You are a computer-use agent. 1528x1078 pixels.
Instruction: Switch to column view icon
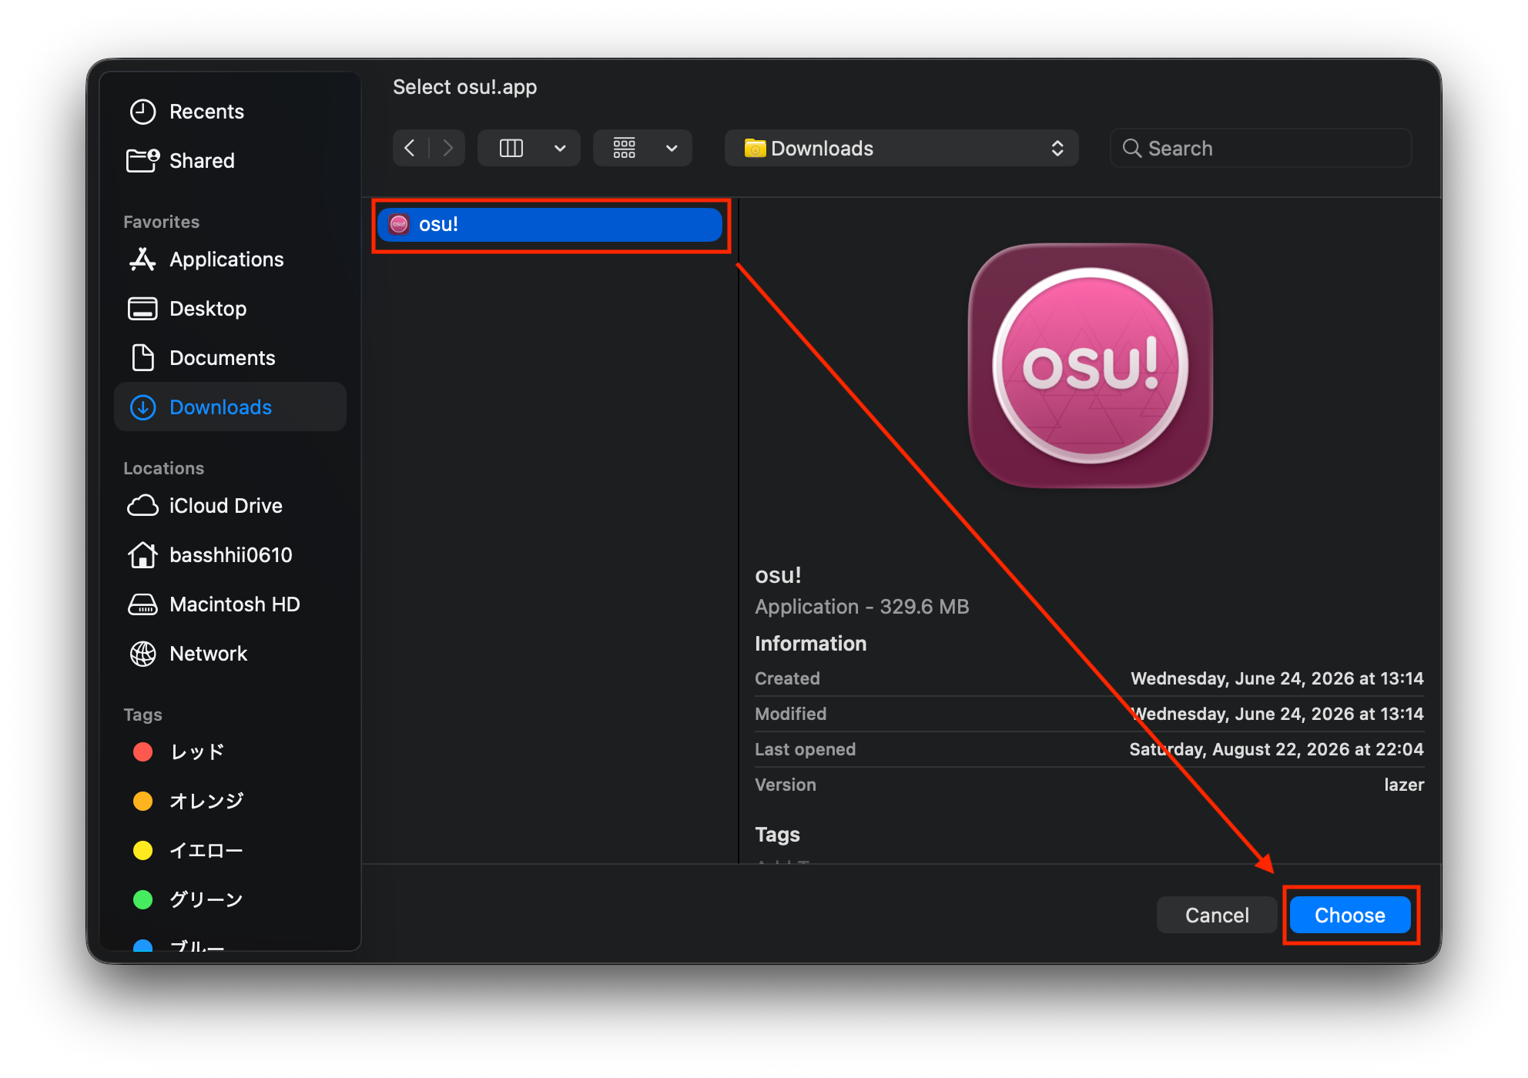pyautogui.click(x=511, y=148)
